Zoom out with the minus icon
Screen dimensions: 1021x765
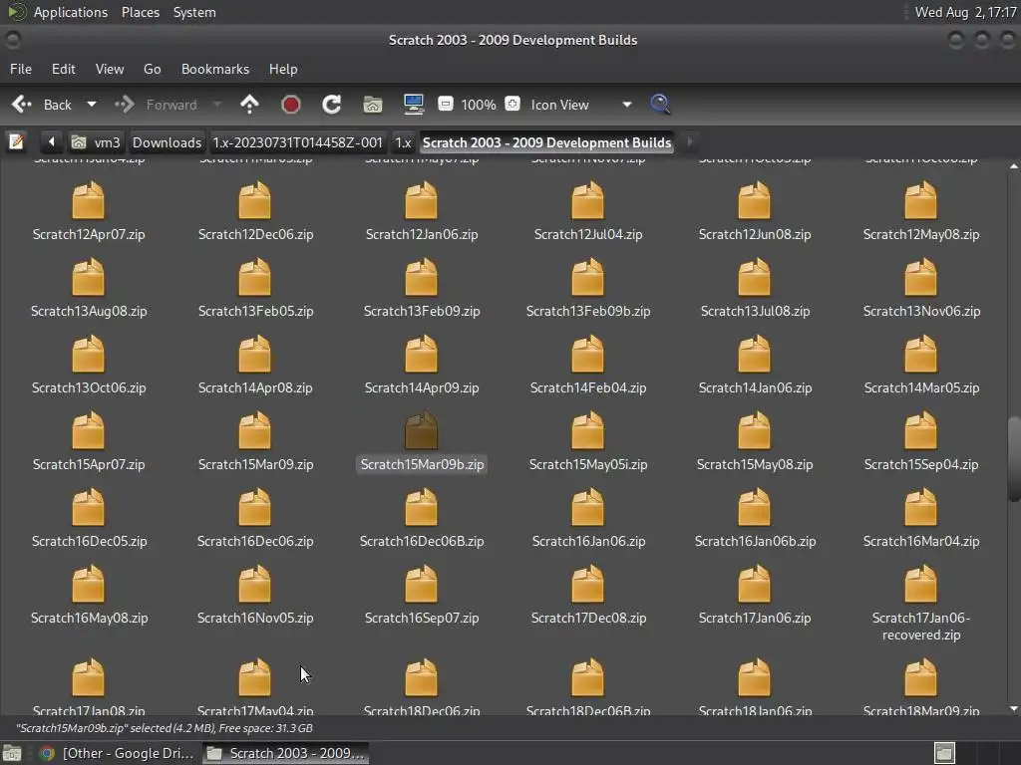click(x=446, y=104)
